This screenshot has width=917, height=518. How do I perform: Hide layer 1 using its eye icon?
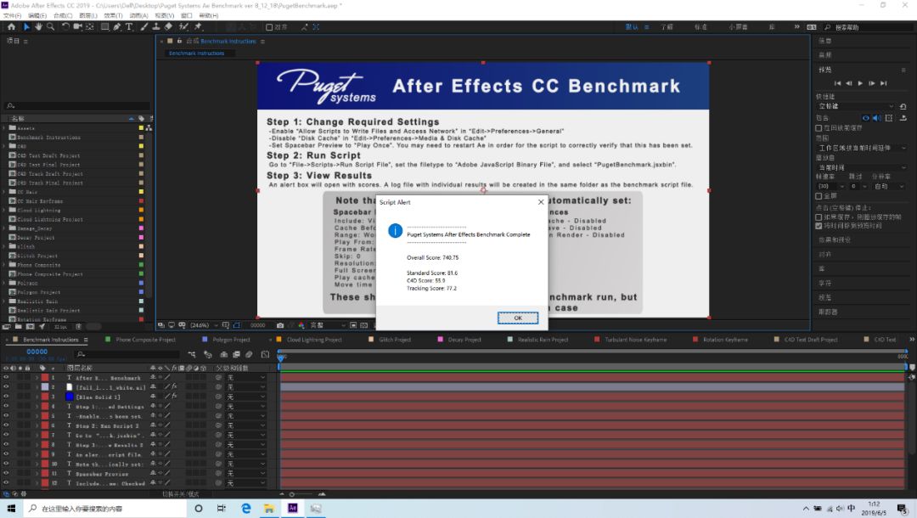pyautogui.click(x=6, y=378)
